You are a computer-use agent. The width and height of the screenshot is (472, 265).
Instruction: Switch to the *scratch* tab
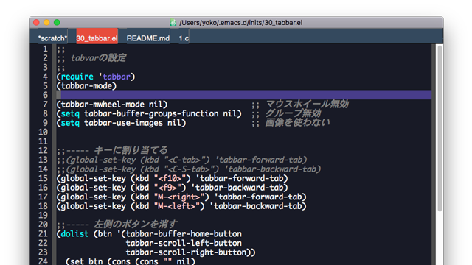pyautogui.click(x=52, y=38)
